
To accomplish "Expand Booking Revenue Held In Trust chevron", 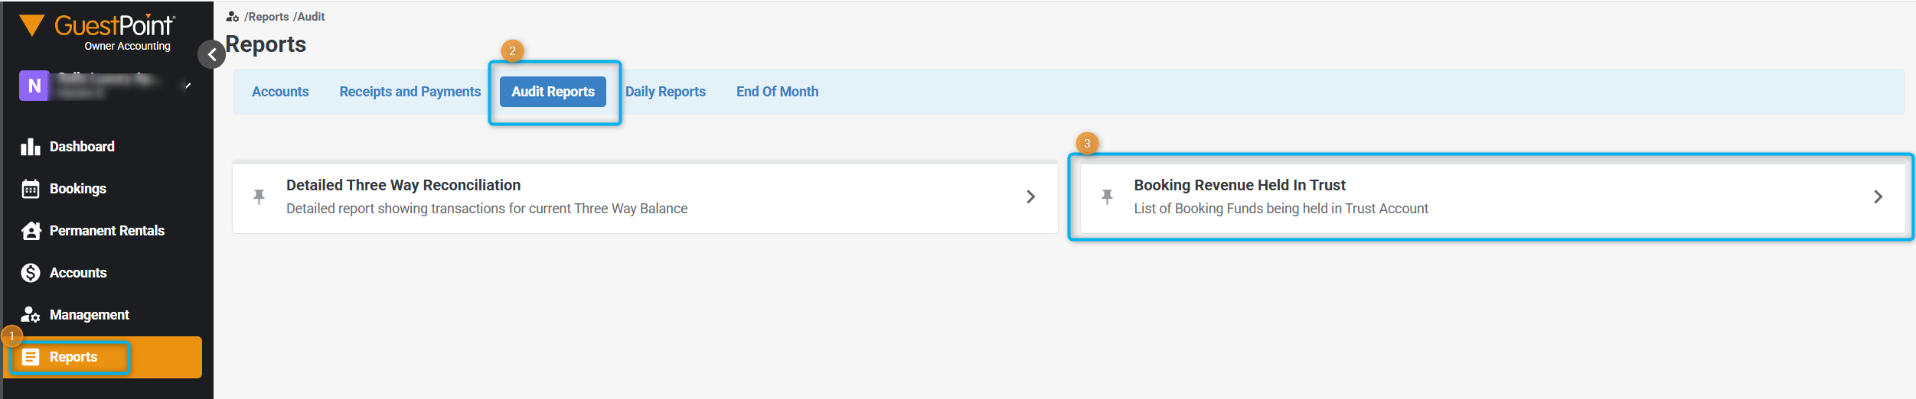I will point(1878,197).
